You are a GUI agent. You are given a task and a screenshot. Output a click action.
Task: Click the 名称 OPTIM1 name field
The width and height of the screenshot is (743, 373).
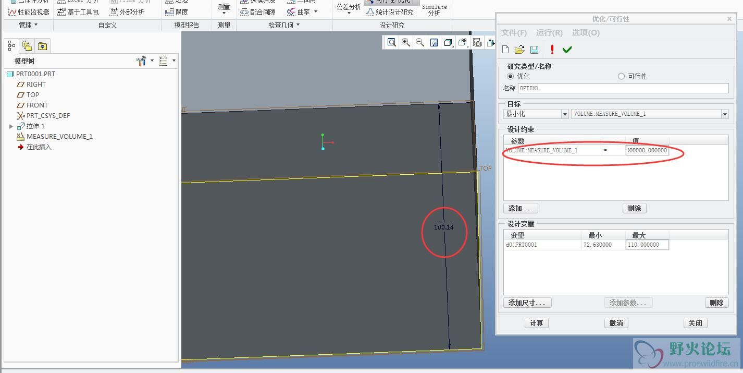(x=623, y=88)
